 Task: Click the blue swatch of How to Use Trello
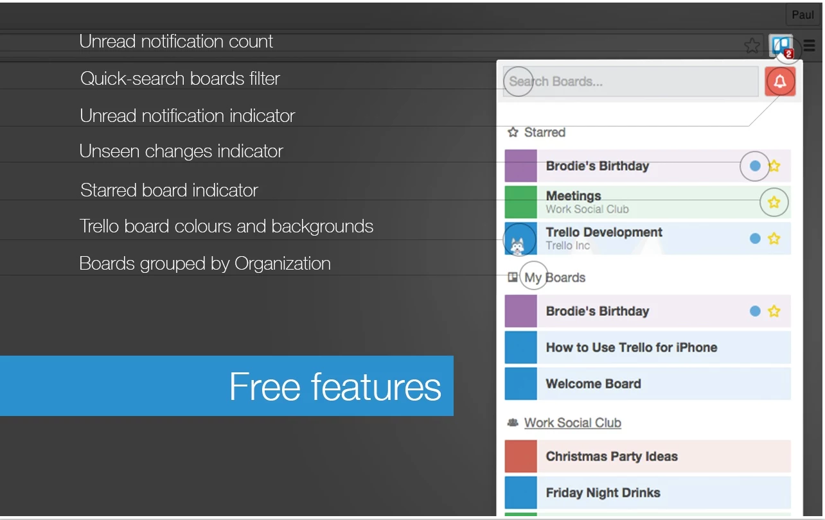coord(521,347)
